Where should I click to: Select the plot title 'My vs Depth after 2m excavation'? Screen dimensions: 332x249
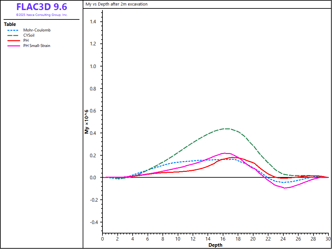click(116, 4)
